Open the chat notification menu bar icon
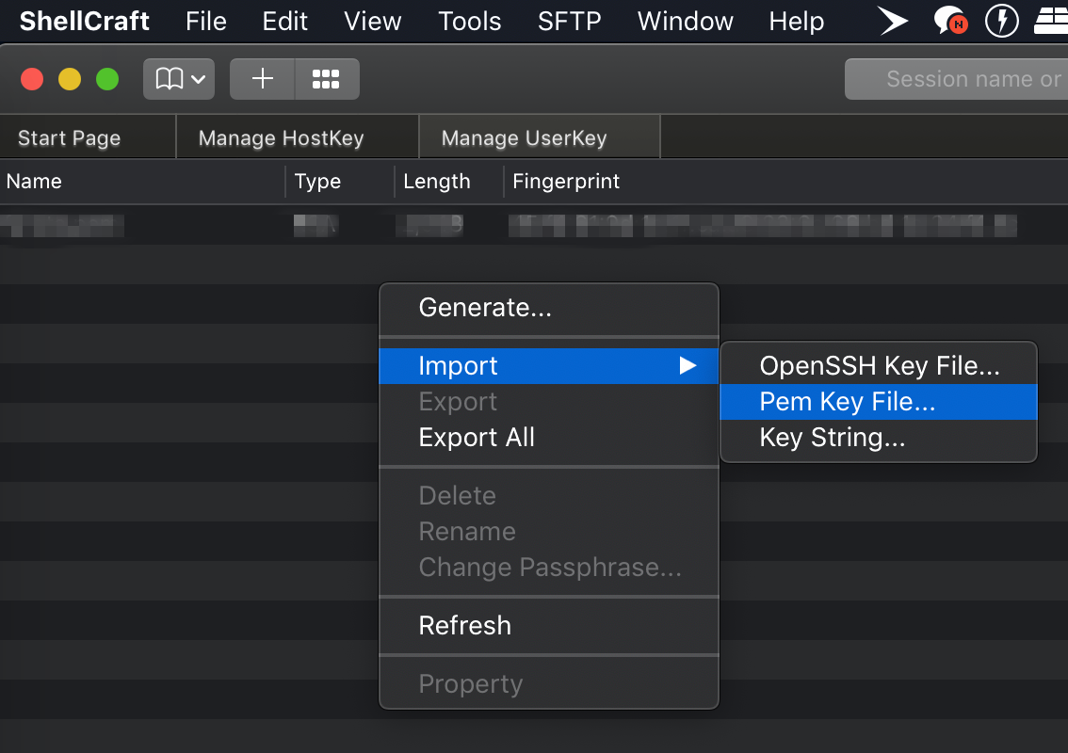The width and height of the screenshot is (1068, 753). (x=950, y=21)
